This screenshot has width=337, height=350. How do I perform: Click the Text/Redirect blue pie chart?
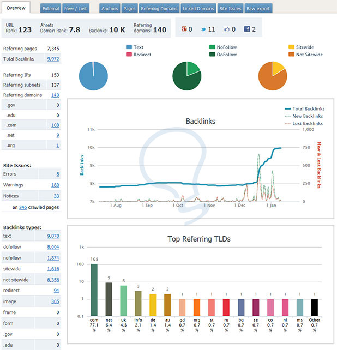93,76
